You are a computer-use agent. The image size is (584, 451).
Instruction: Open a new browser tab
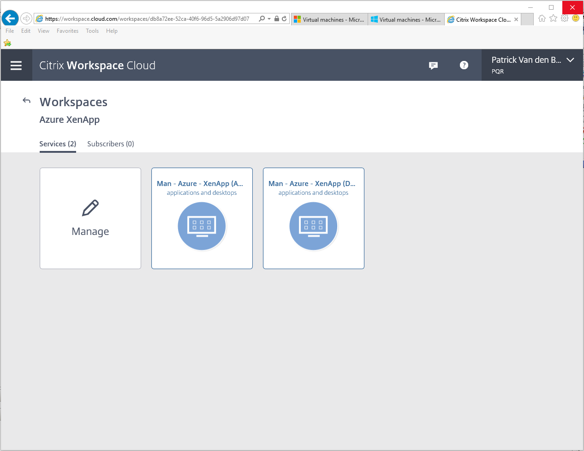[527, 19]
